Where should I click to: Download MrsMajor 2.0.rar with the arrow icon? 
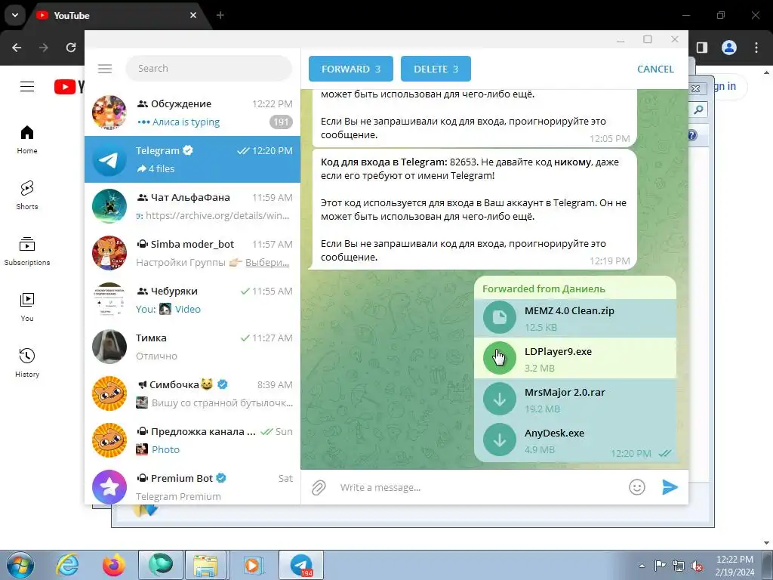500,399
